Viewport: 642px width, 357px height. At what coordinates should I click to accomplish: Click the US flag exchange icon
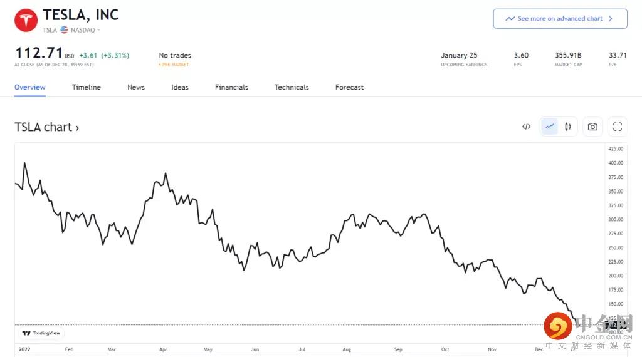pyautogui.click(x=64, y=29)
